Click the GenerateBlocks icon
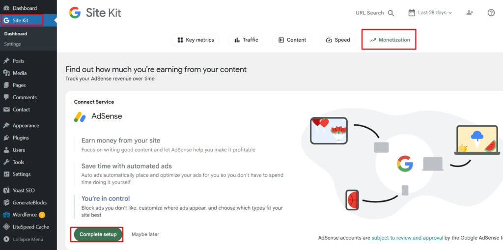The height and width of the screenshot is (250, 503). pos(6,202)
